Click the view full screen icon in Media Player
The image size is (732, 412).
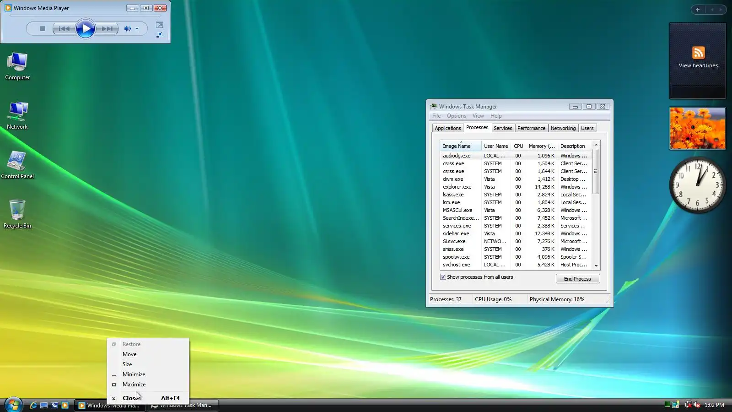[x=159, y=25]
